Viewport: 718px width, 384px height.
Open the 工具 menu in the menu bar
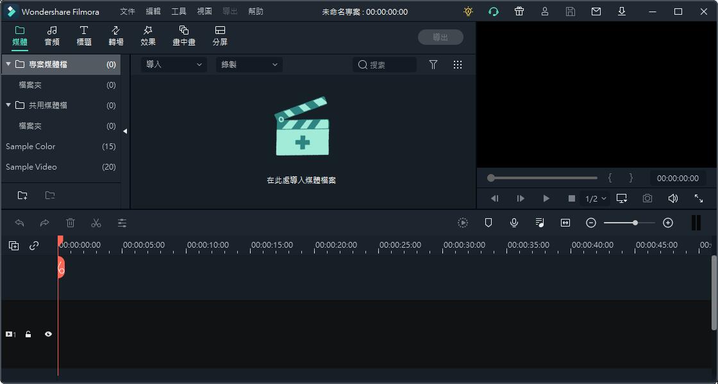(x=179, y=12)
